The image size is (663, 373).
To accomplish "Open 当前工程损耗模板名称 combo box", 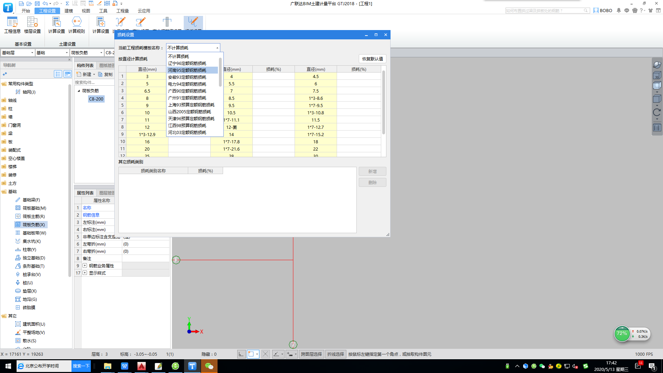I will (193, 48).
